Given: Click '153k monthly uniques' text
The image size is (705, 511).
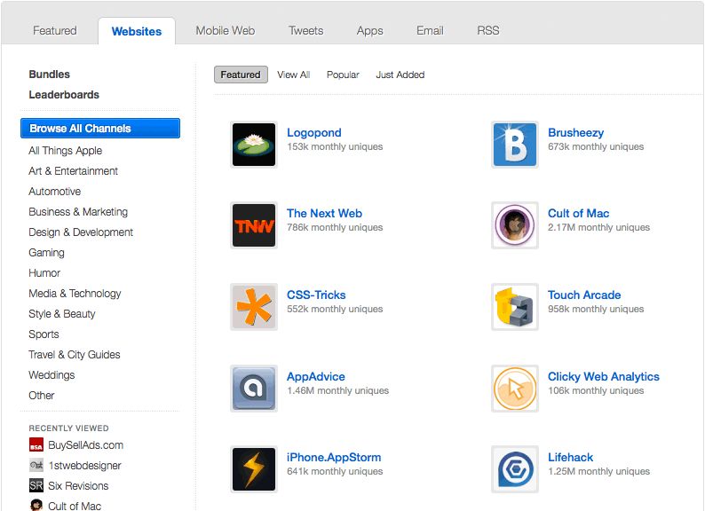Looking at the screenshot, I should tap(335, 146).
